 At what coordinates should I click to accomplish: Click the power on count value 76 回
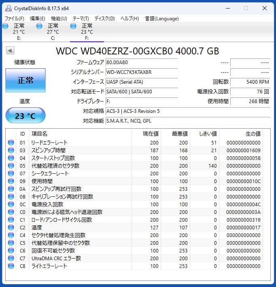(250, 91)
